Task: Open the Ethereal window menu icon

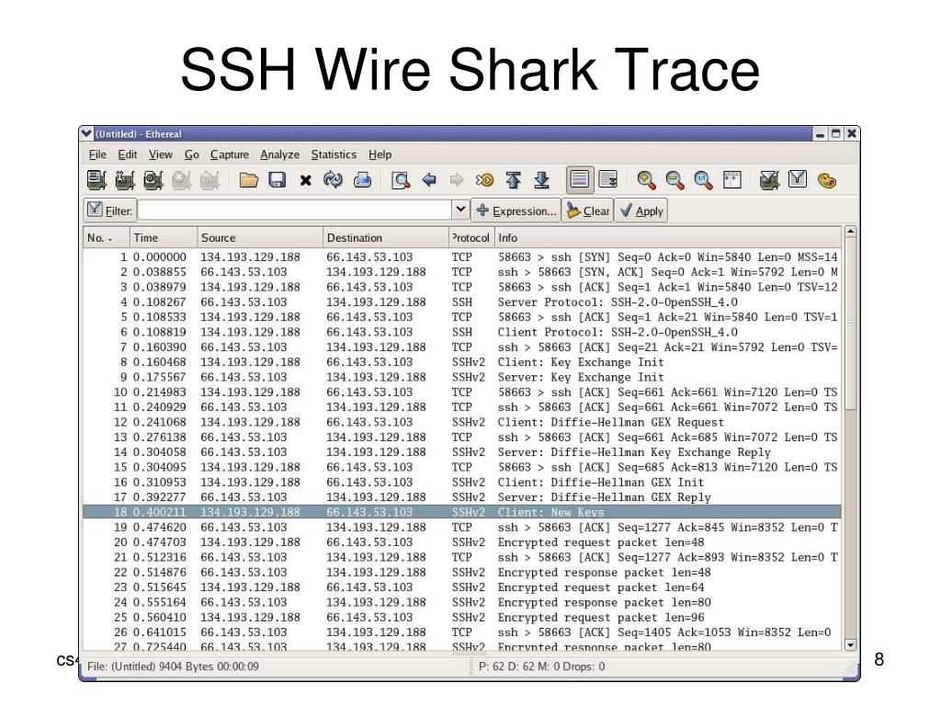Action: tap(87, 133)
